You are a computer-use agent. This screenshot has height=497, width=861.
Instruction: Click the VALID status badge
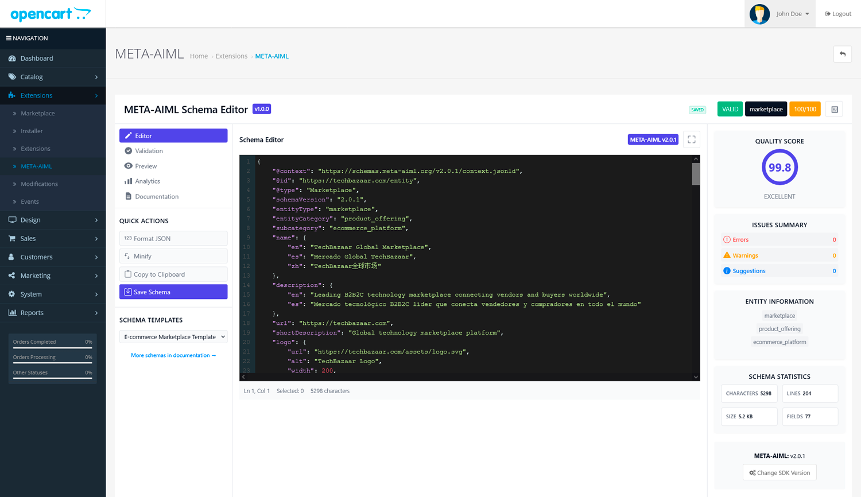pyautogui.click(x=730, y=109)
